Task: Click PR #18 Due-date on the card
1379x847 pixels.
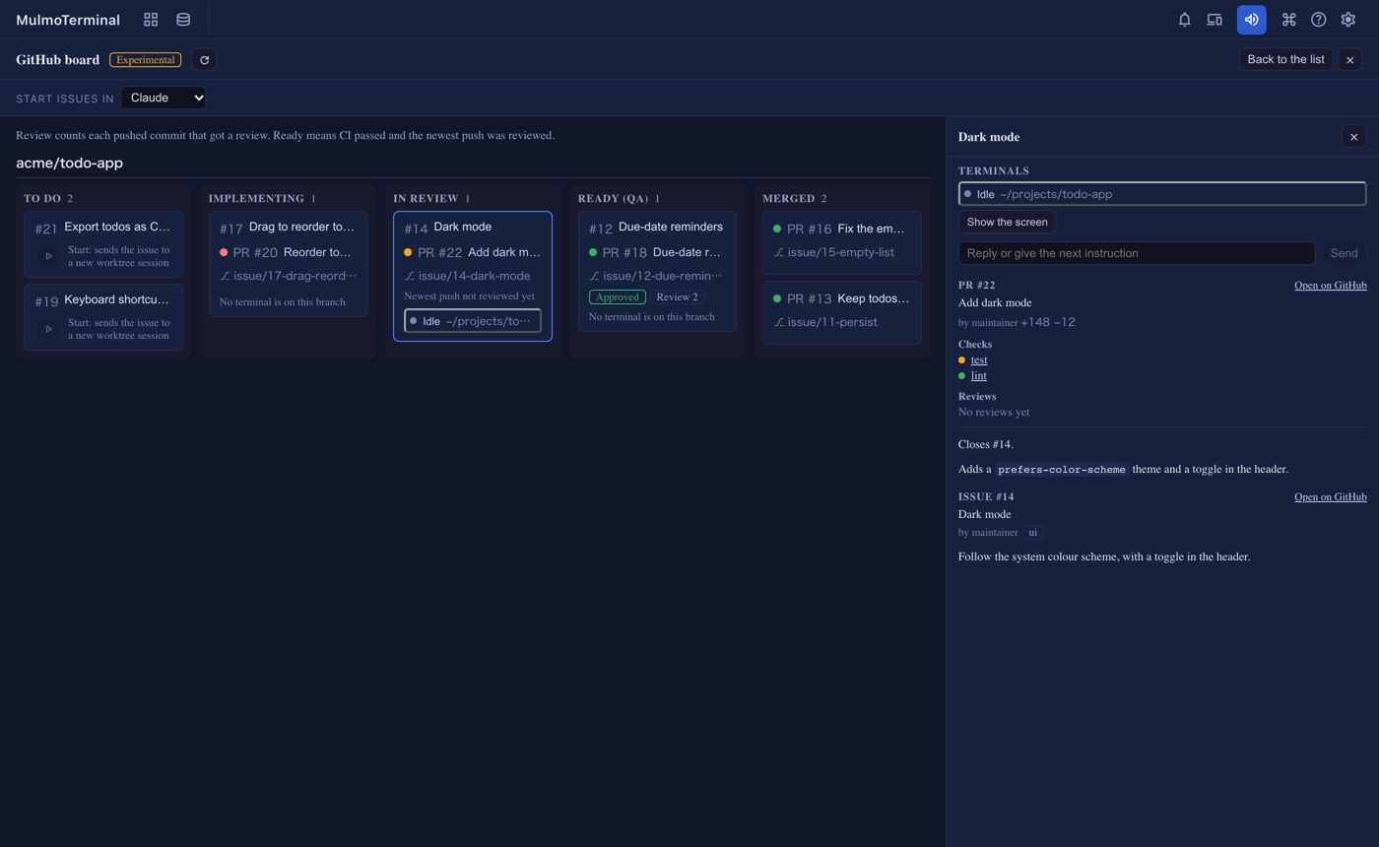Action: coord(657,252)
